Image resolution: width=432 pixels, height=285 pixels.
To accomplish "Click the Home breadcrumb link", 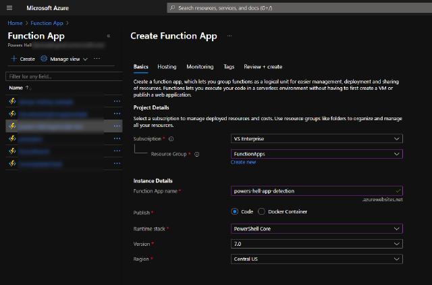I will (x=15, y=23).
